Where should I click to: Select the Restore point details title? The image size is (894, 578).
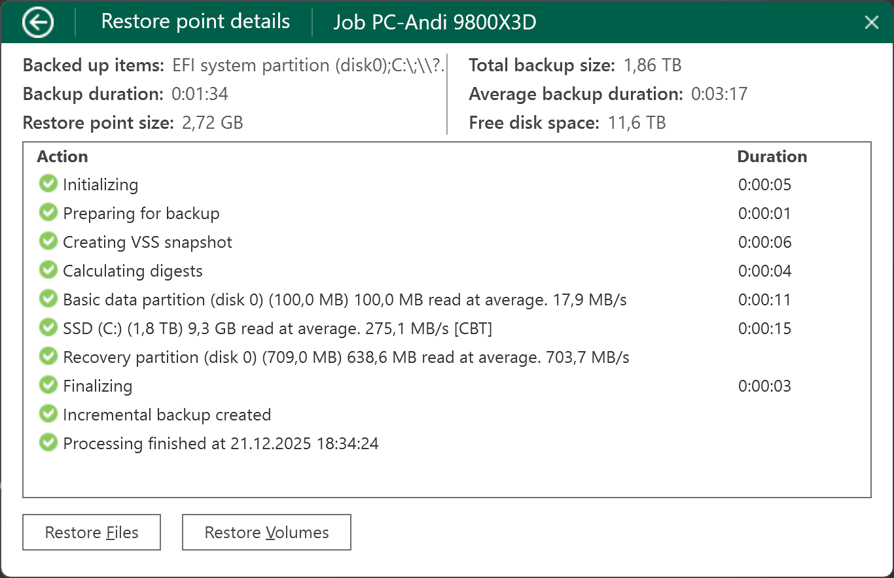(x=195, y=22)
